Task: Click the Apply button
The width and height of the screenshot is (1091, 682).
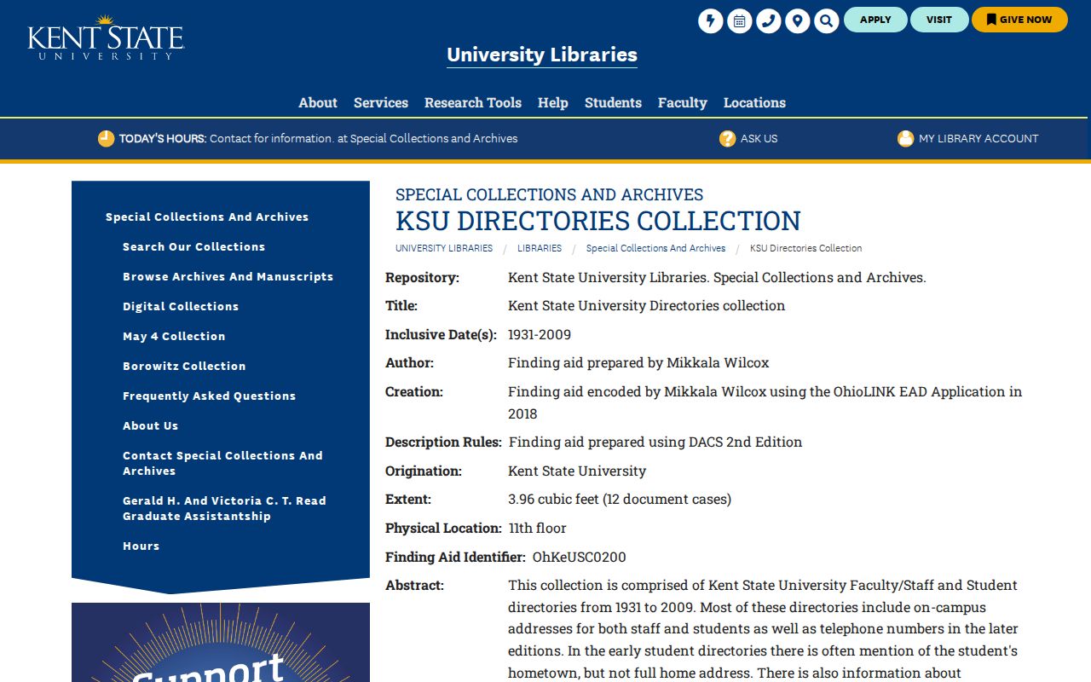Action: [875, 20]
